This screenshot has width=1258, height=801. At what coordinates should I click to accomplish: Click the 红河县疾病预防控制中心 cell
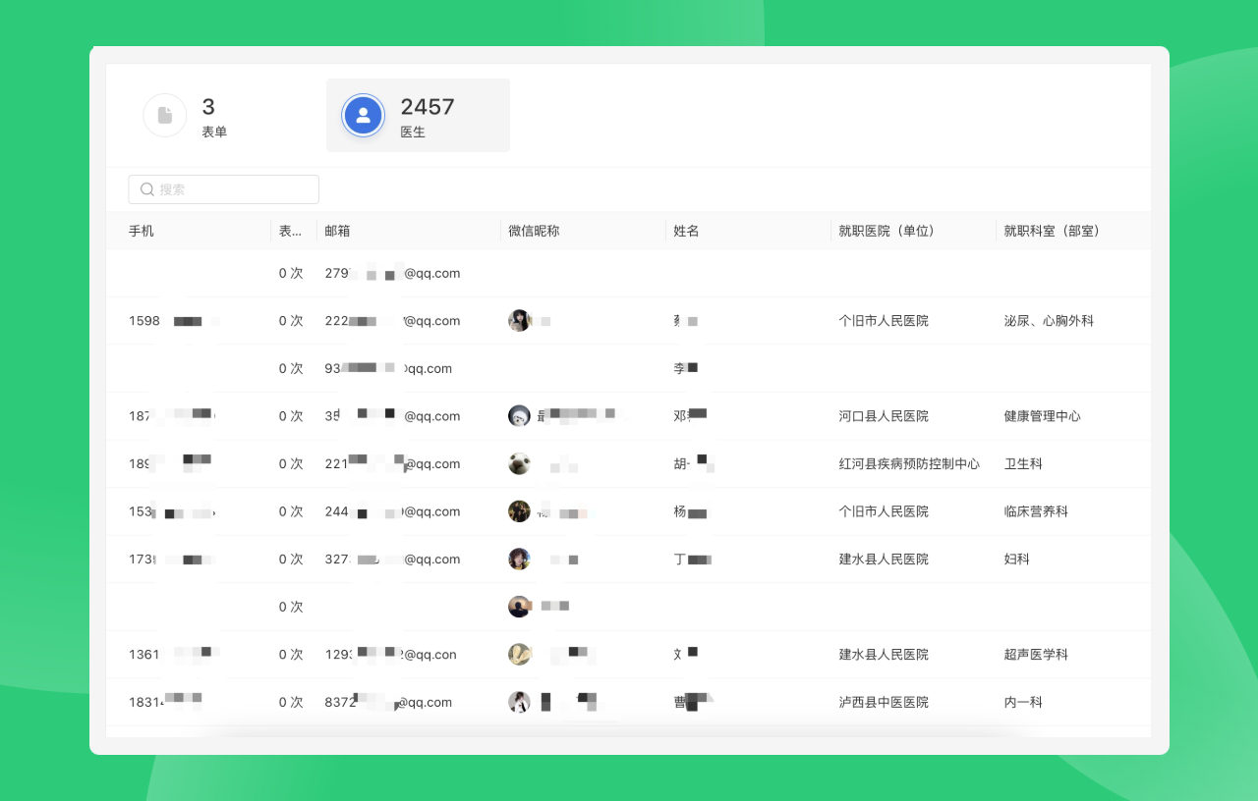point(909,463)
